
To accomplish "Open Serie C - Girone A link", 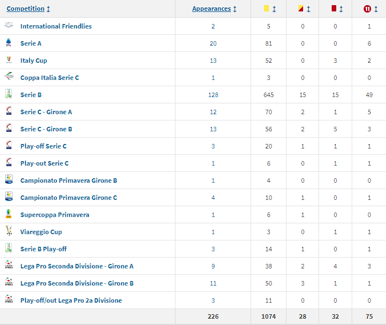I will pyautogui.click(x=46, y=112).
